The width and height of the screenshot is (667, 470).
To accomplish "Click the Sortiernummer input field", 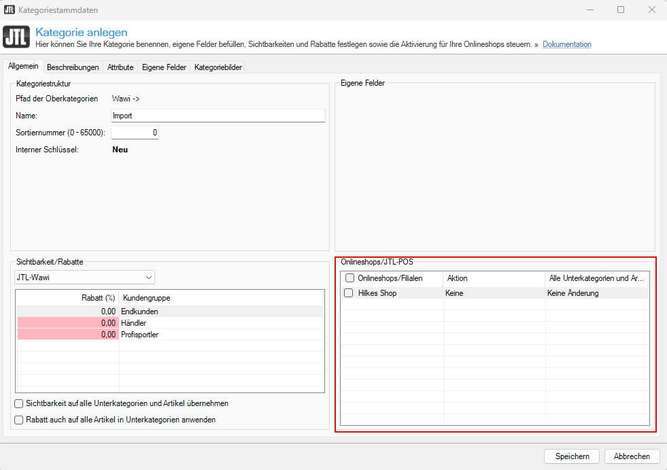I will click(x=135, y=133).
